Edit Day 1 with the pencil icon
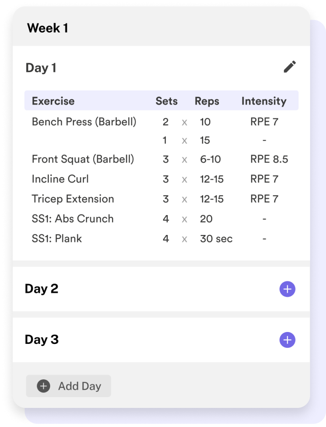The image size is (326, 427). pyautogui.click(x=289, y=67)
